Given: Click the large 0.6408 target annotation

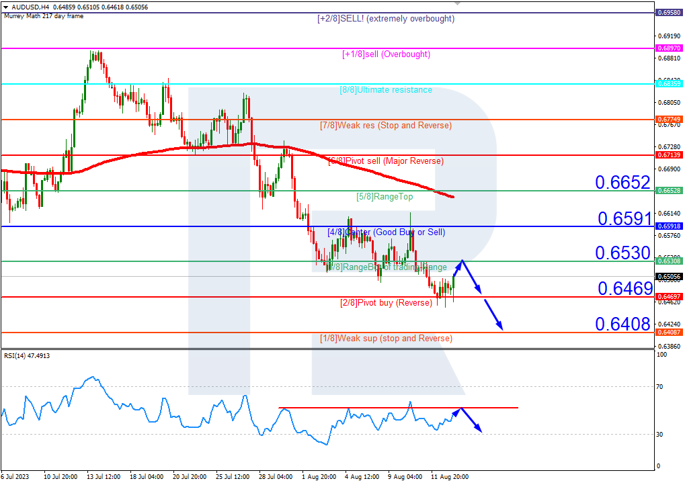Looking at the screenshot, I should tap(622, 324).
